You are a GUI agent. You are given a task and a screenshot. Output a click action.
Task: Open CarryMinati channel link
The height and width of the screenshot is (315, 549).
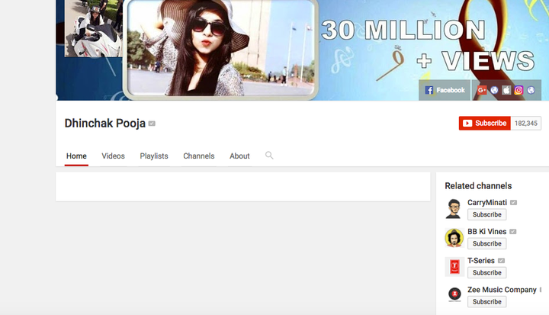[x=487, y=203]
